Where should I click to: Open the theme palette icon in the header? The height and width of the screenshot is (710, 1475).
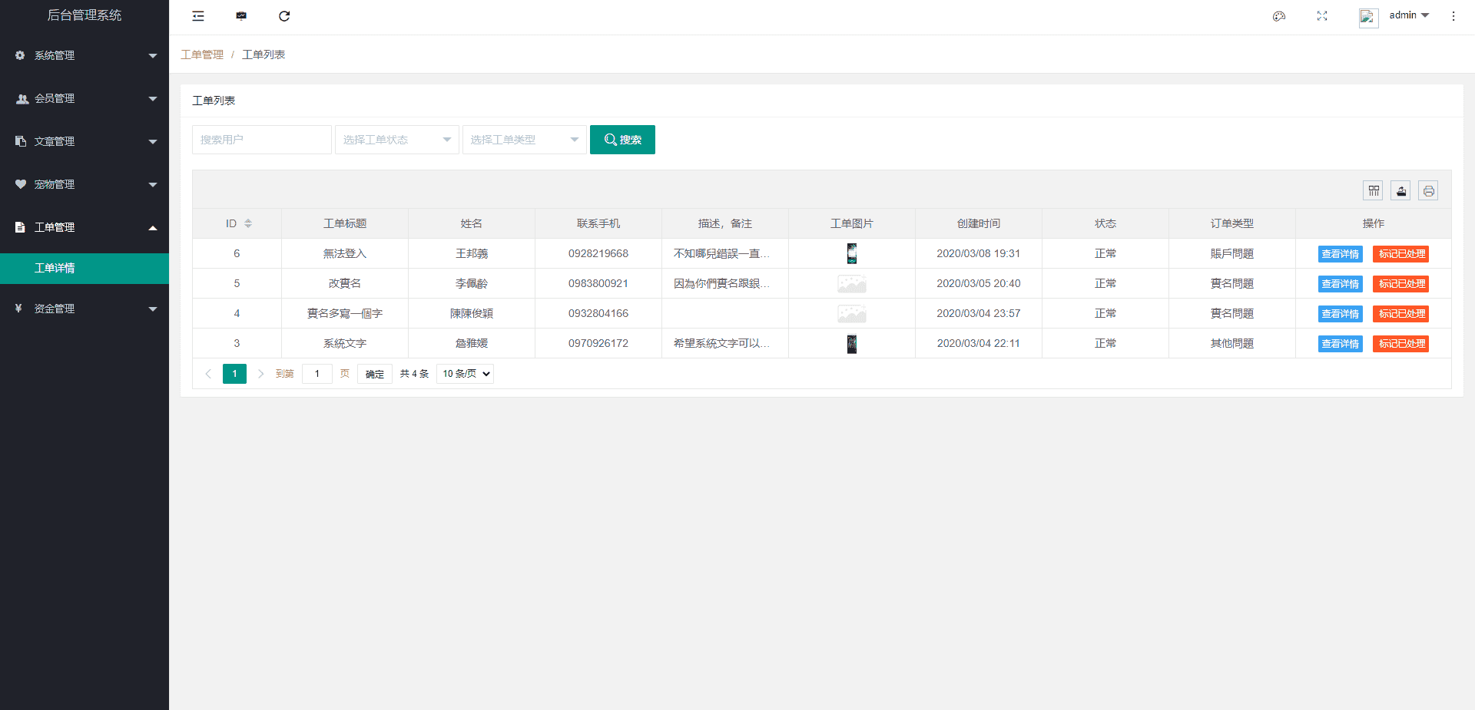tap(1279, 16)
